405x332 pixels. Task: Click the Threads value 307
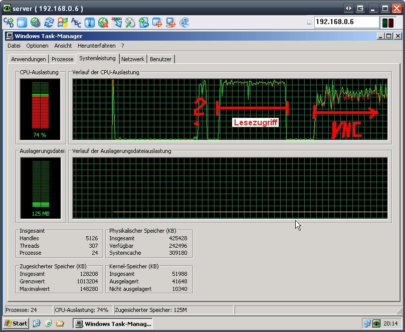coord(94,246)
